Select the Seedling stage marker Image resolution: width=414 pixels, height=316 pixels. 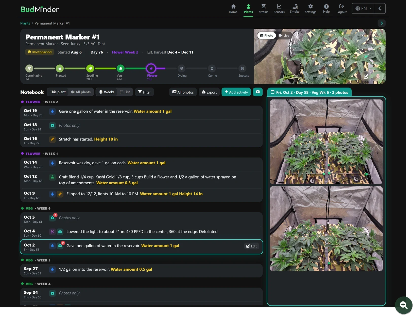click(90, 68)
